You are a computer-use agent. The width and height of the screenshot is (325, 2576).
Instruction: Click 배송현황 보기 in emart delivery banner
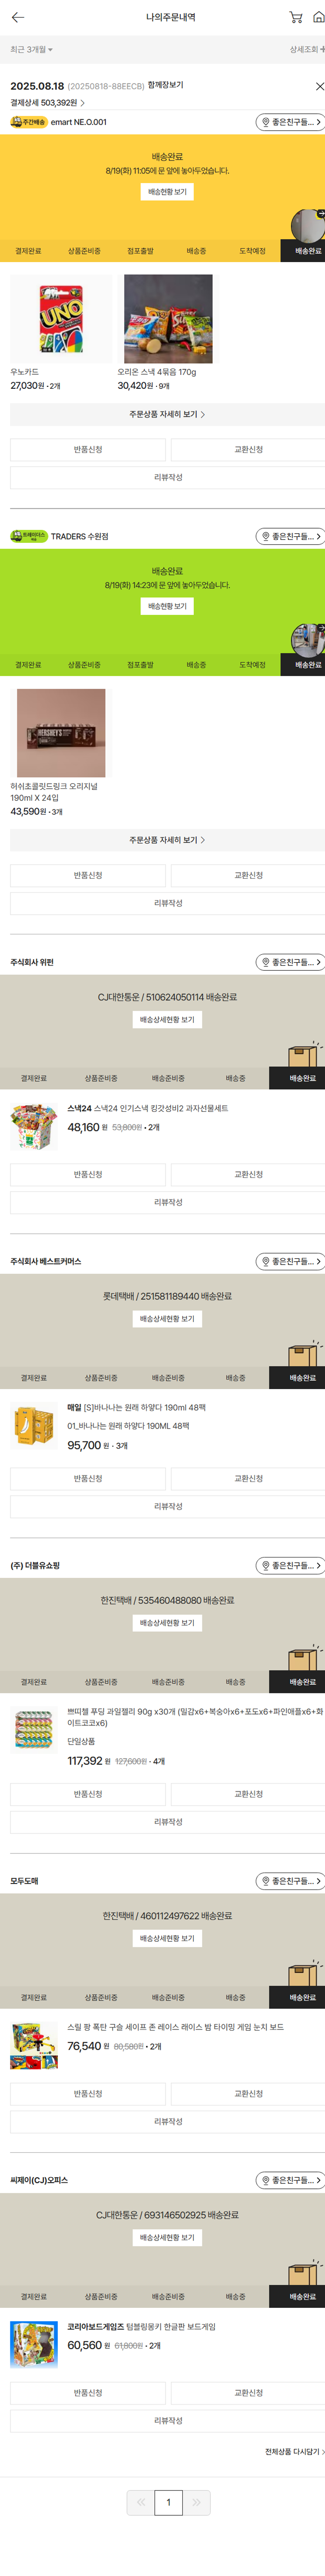coord(167,192)
